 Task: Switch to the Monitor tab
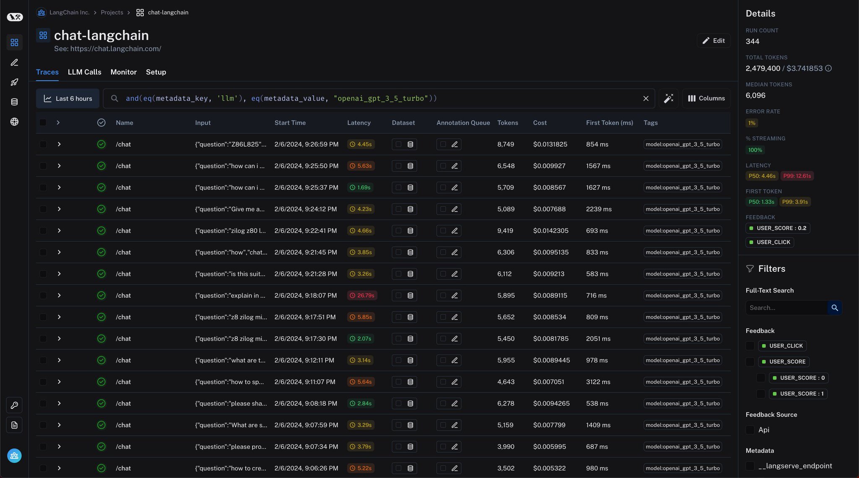pos(124,72)
